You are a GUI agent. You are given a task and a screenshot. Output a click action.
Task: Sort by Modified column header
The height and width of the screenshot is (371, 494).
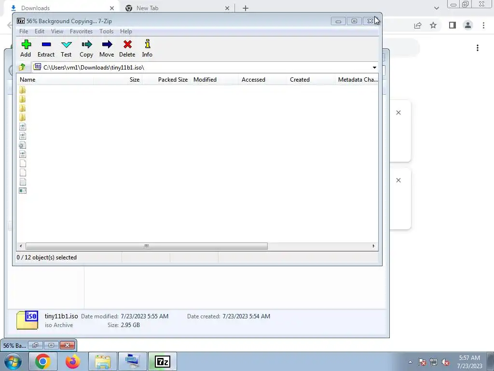click(x=215, y=80)
